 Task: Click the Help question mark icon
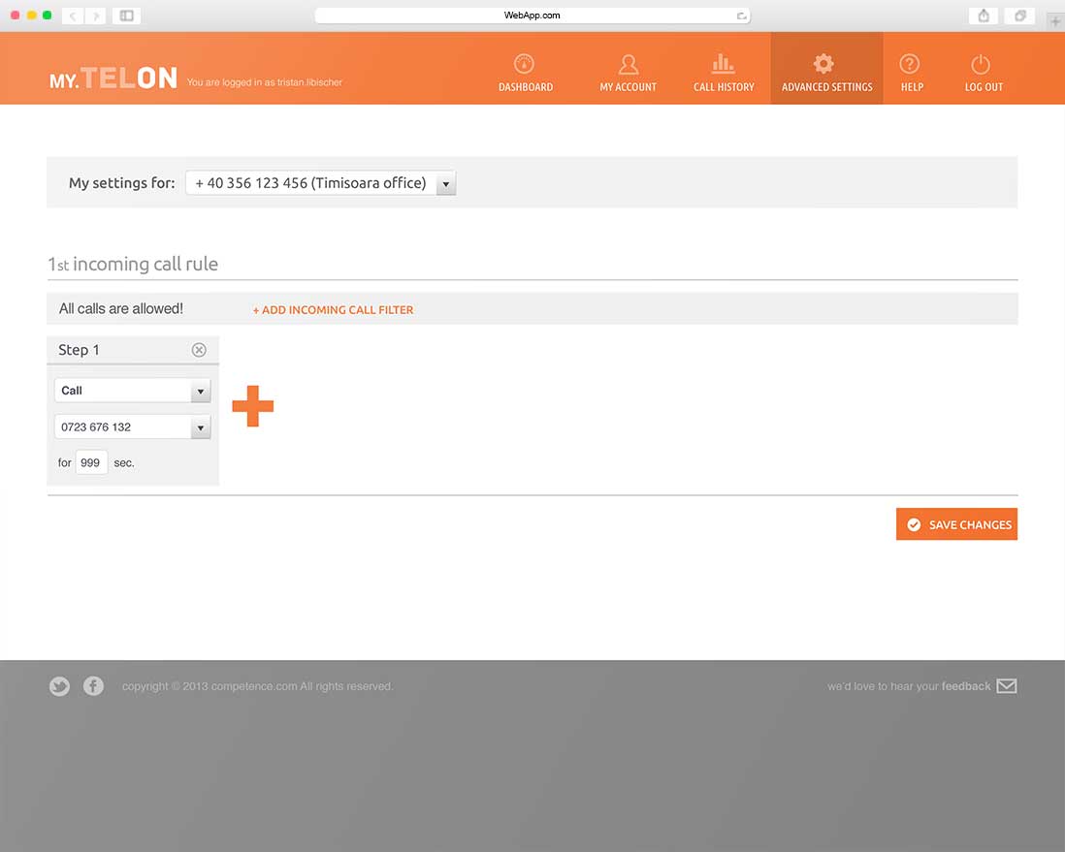tap(909, 64)
